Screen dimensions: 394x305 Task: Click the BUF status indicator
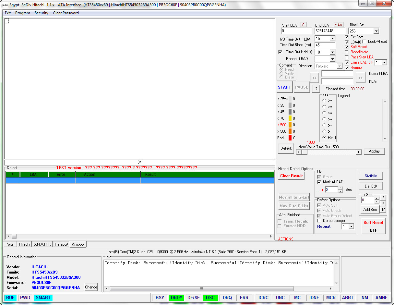click(10, 298)
